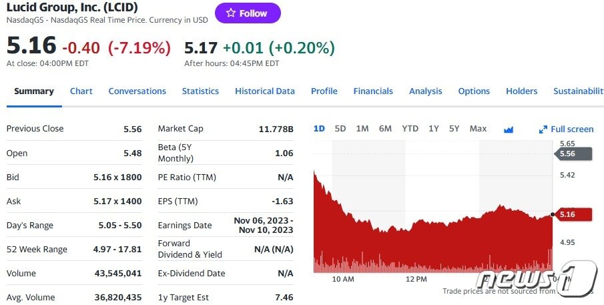This screenshot has width=604, height=305.
Task: Open the chart type icon
Action: coord(509,129)
